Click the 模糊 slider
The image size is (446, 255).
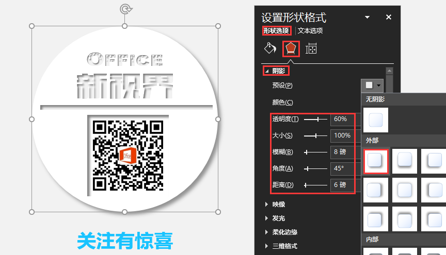coord(315,152)
